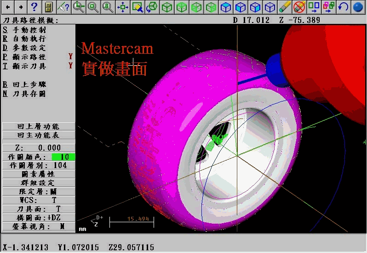Select R 自動執行 menu item
This screenshot has height=253, width=367.
pos(24,39)
